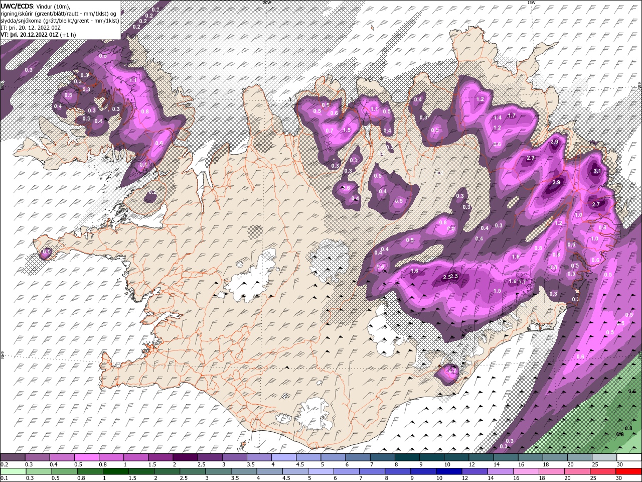Viewport: 642px width, 482px height.
Task: Choose the deep blue 10 swatch in rain legend
Action: pyautogui.click(x=448, y=471)
